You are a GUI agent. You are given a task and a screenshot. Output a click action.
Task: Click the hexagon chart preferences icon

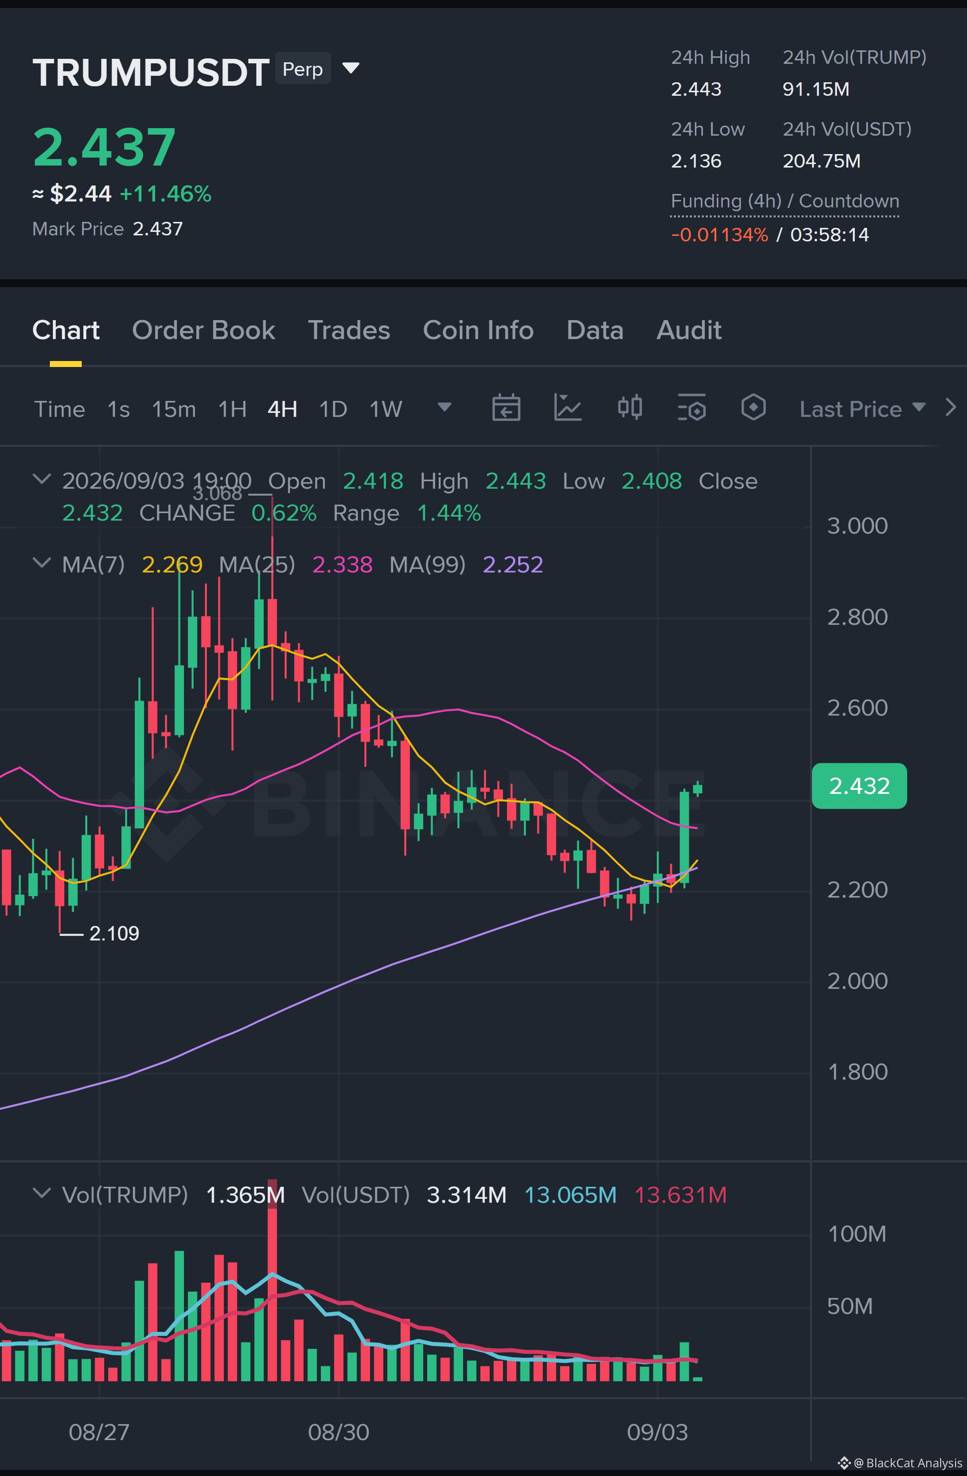(x=753, y=407)
